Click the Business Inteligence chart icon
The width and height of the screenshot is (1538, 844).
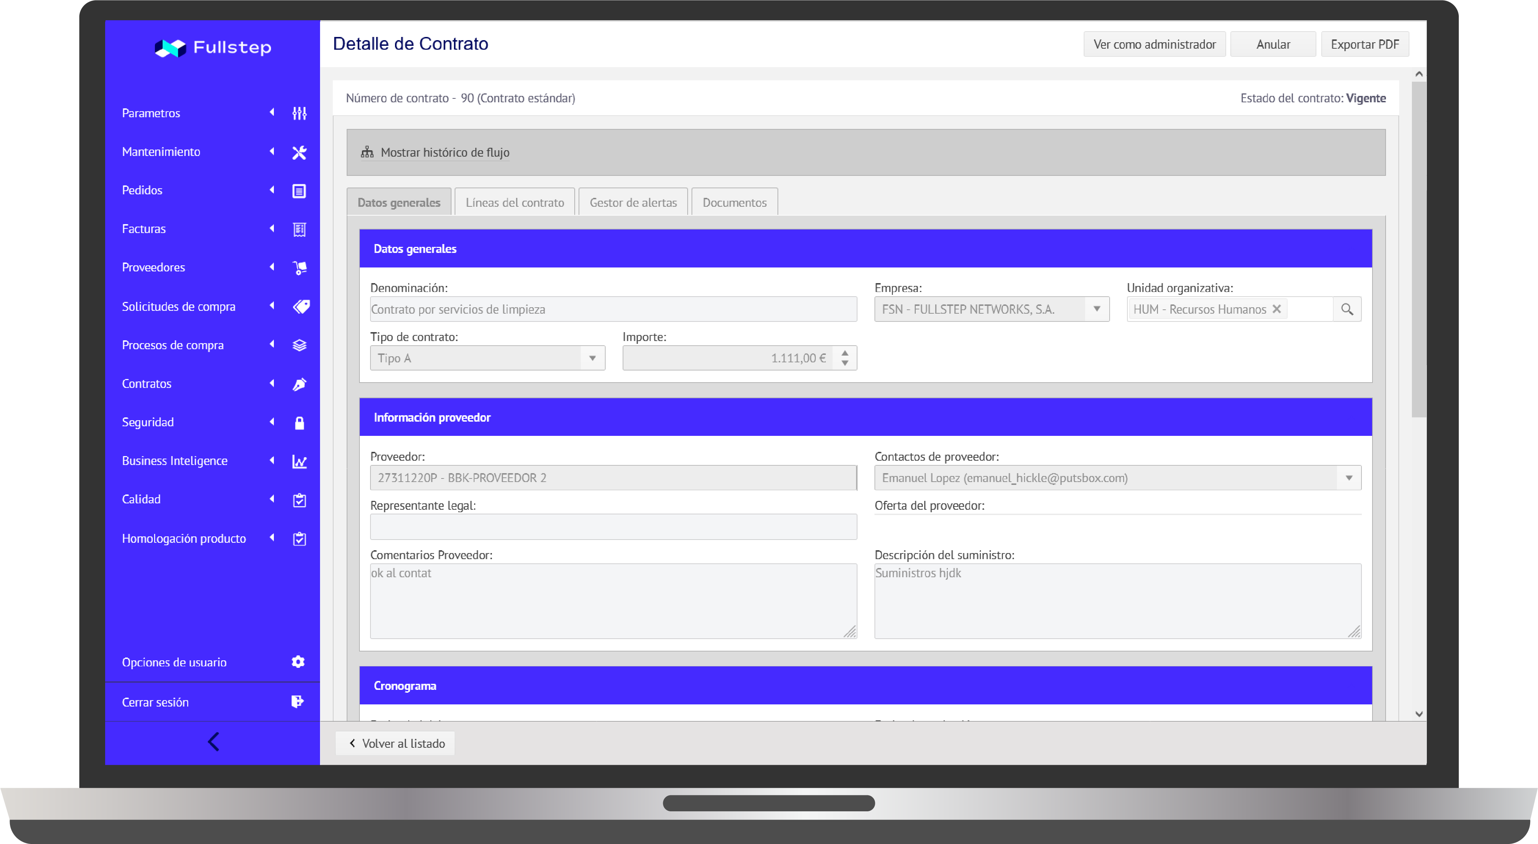pyautogui.click(x=299, y=461)
